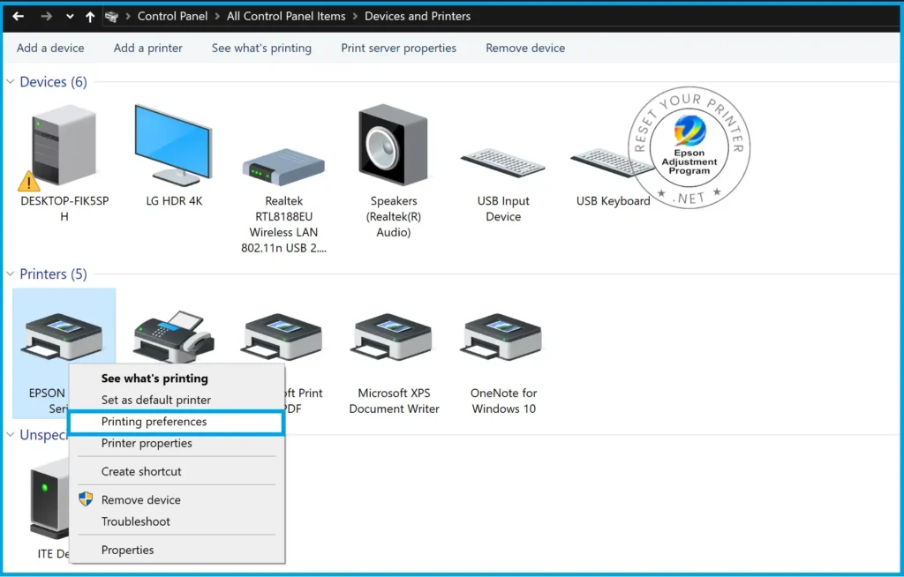The width and height of the screenshot is (904, 577).
Task: Choose Troubleshoot in the context menu
Action: (177, 521)
